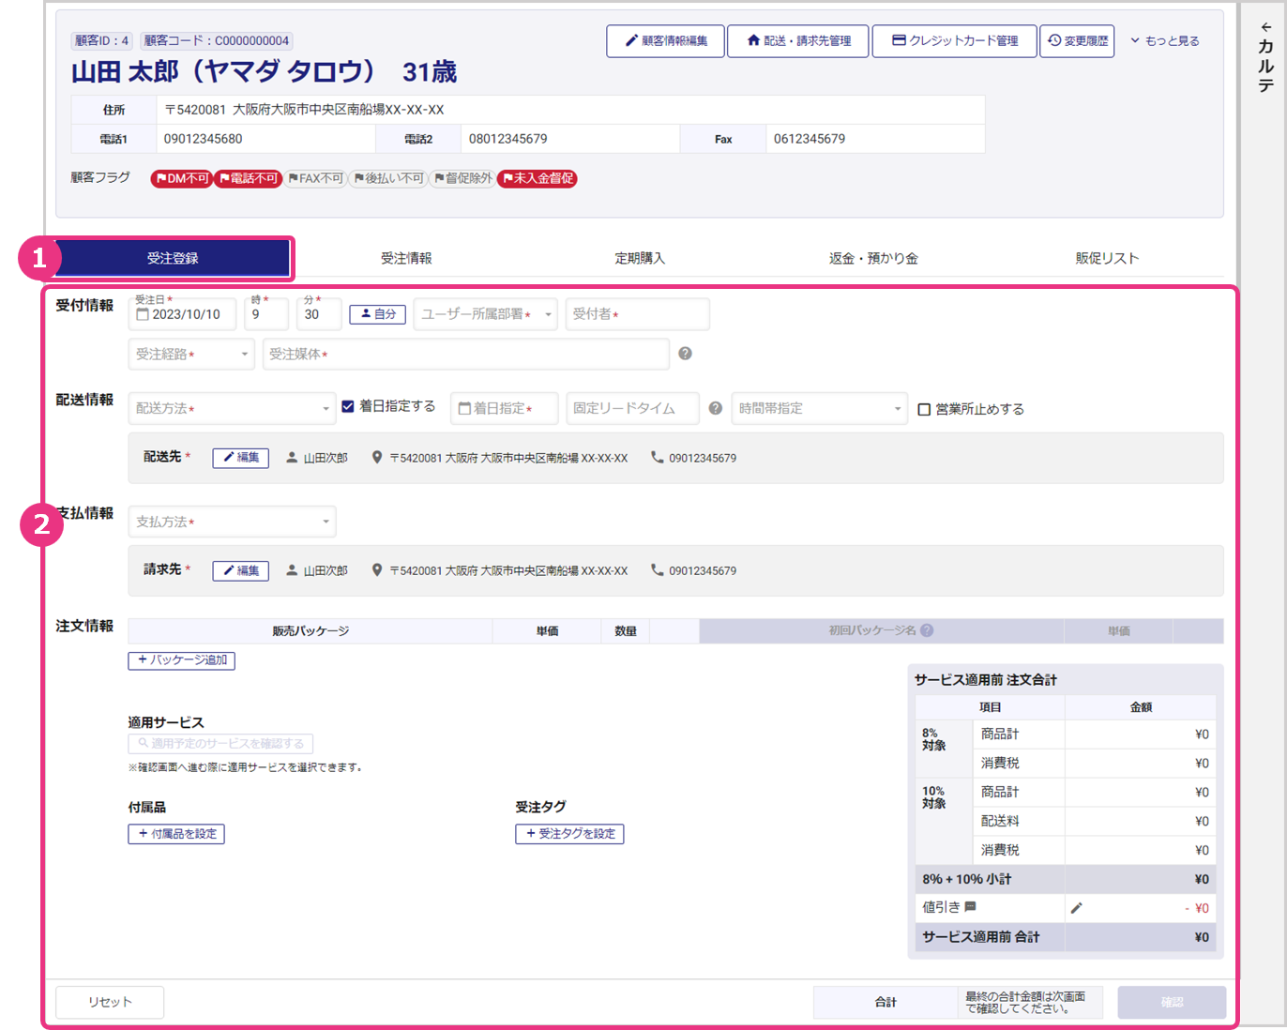This screenshot has height=1030, width=1287.
Task: Open the 支払方法 dropdown
Action: click(x=232, y=522)
